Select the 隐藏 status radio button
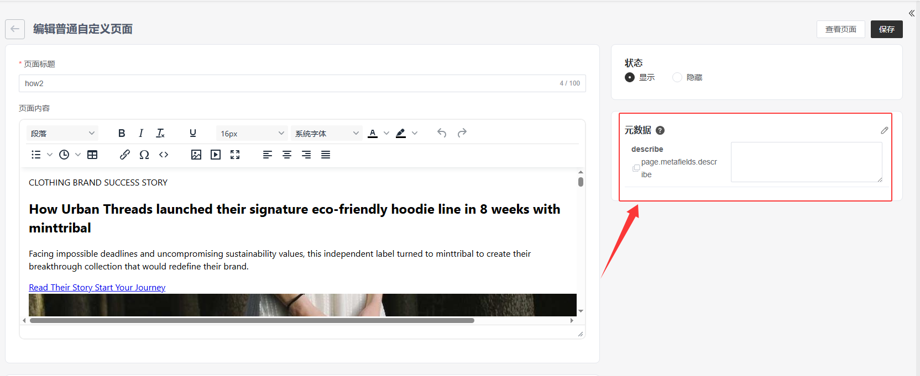 pyautogui.click(x=677, y=77)
